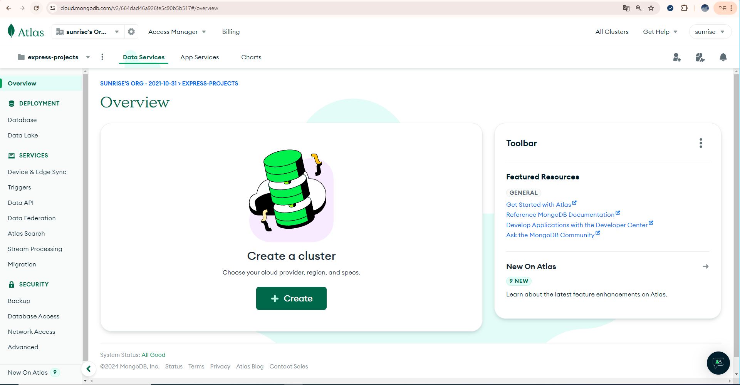Viewport: 740px width, 385px height.
Task: Collapse the sidebar with chevron button
Action: 89,369
